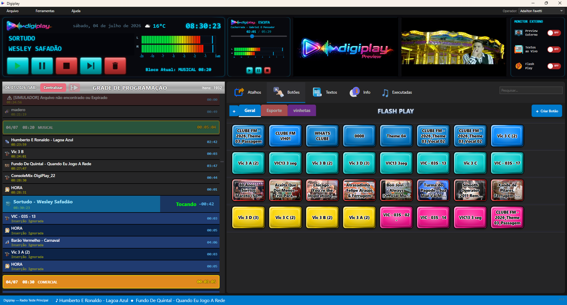The height and width of the screenshot is (305, 567).
Task: Select the 08:30 COMERCIAL block header
Action: click(111, 282)
